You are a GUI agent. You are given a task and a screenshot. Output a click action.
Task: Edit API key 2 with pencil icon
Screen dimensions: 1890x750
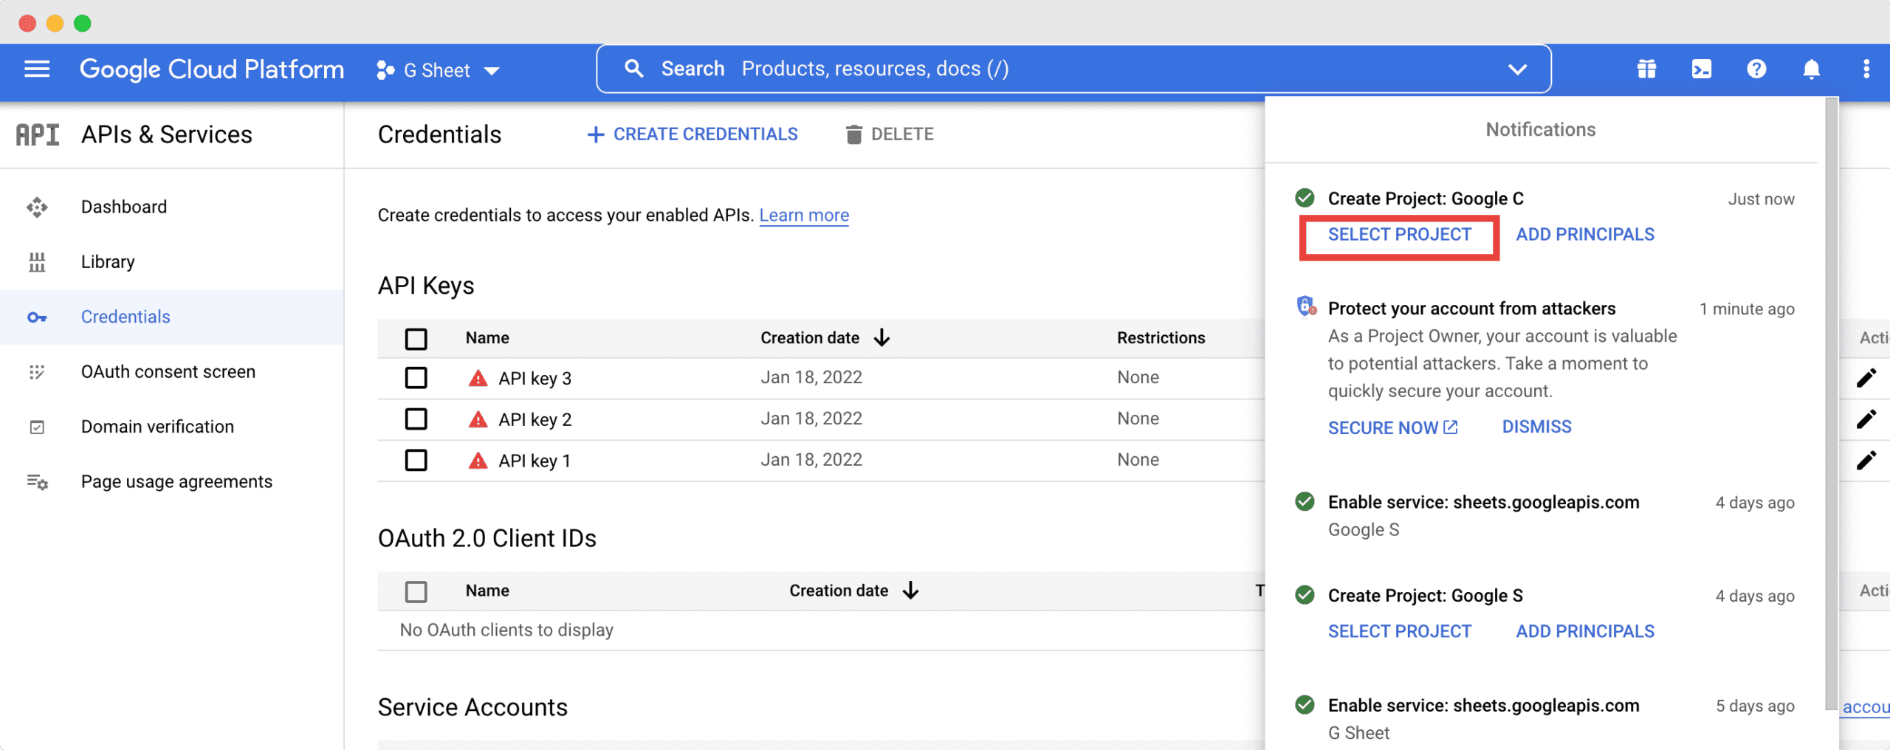point(1866,419)
